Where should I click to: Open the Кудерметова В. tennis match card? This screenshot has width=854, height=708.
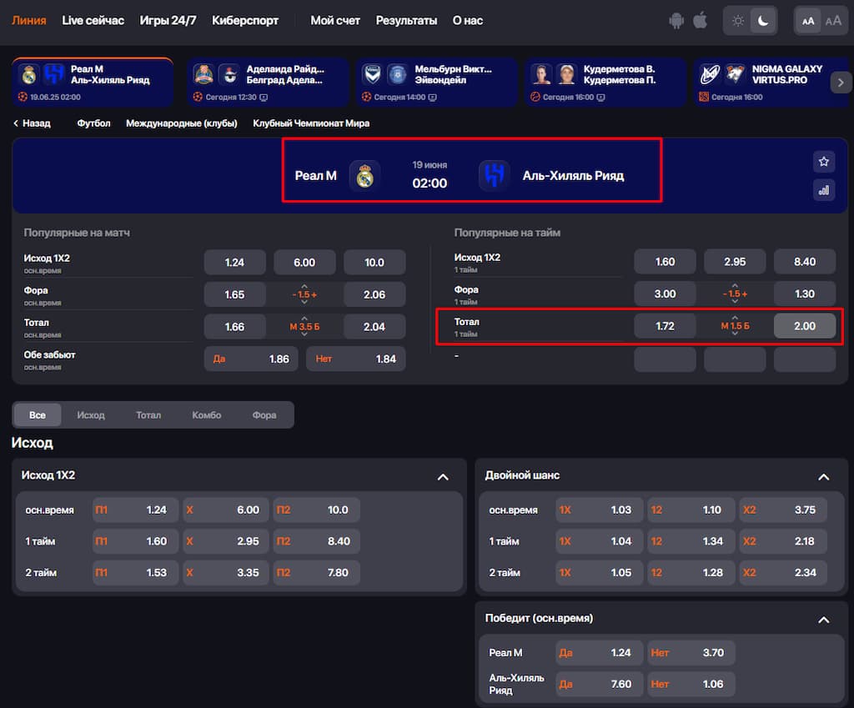(x=605, y=83)
